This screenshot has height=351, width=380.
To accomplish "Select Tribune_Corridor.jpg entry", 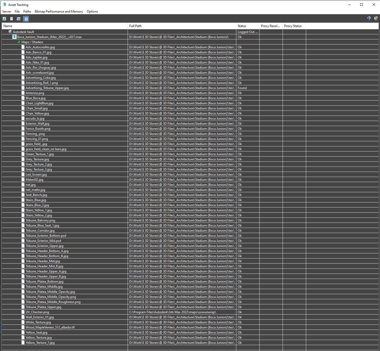I will (40, 230).
